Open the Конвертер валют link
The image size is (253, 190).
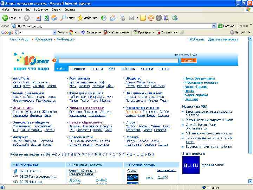click(81, 174)
